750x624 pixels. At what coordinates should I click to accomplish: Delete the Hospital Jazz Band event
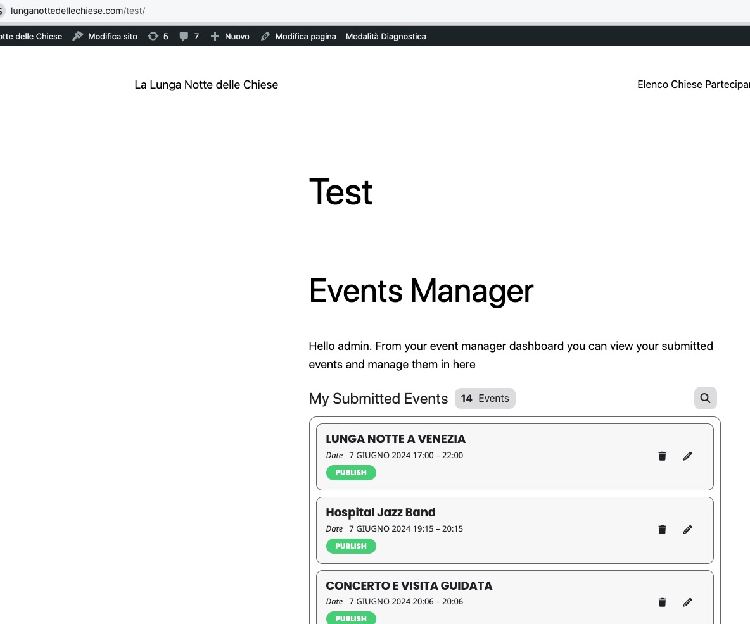pyautogui.click(x=662, y=530)
